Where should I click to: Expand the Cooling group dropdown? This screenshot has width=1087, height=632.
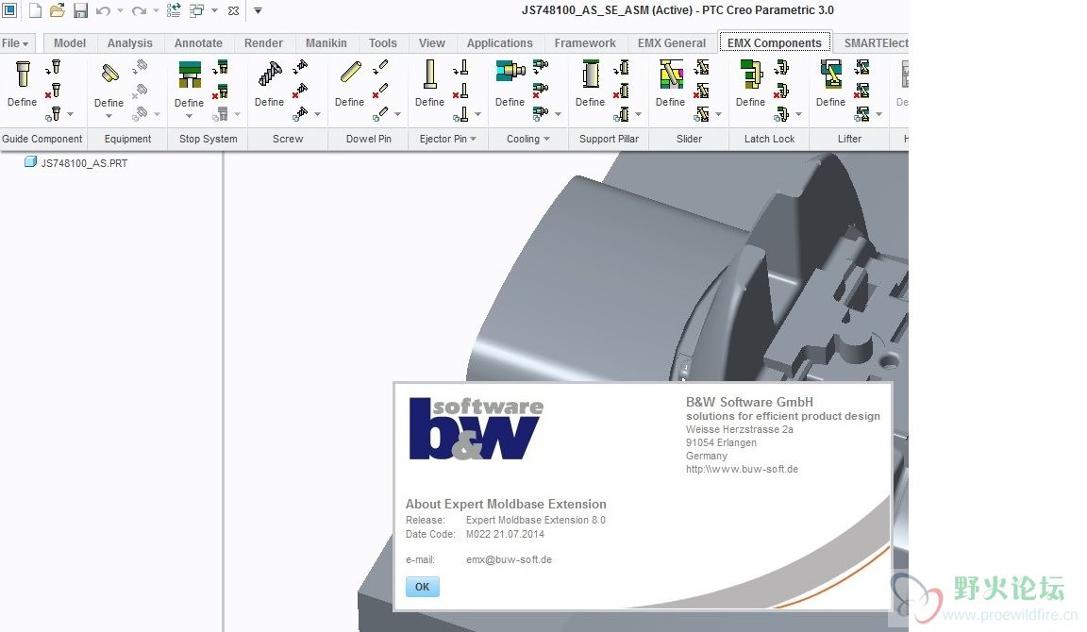547,139
